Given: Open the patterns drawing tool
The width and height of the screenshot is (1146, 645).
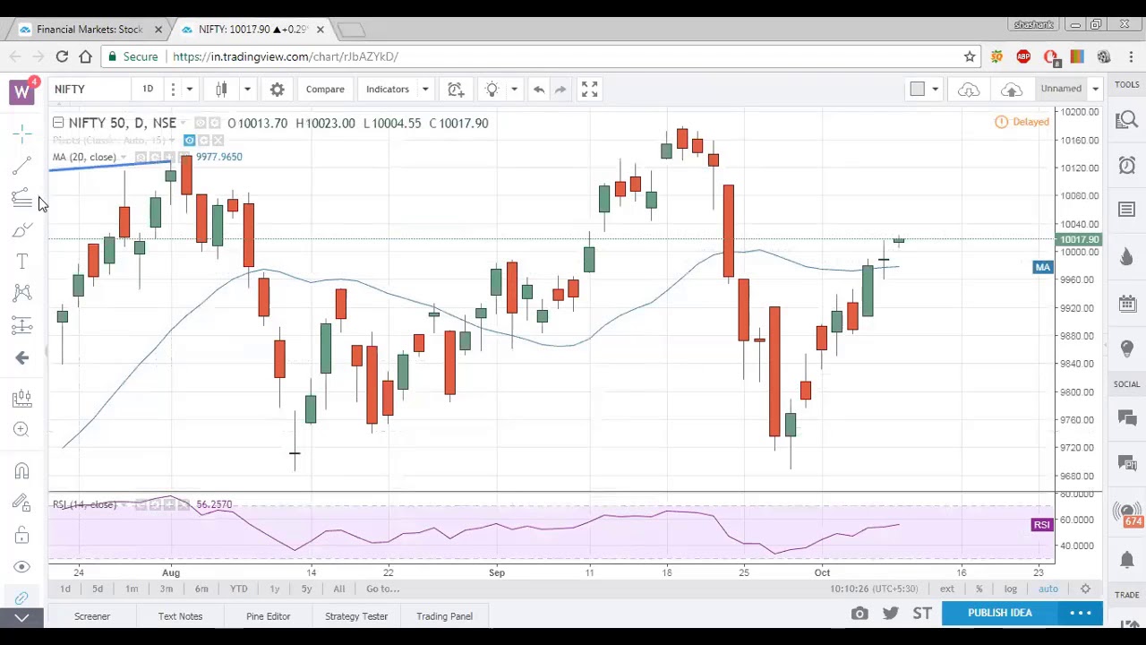Looking at the screenshot, I should [x=22, y=293].
